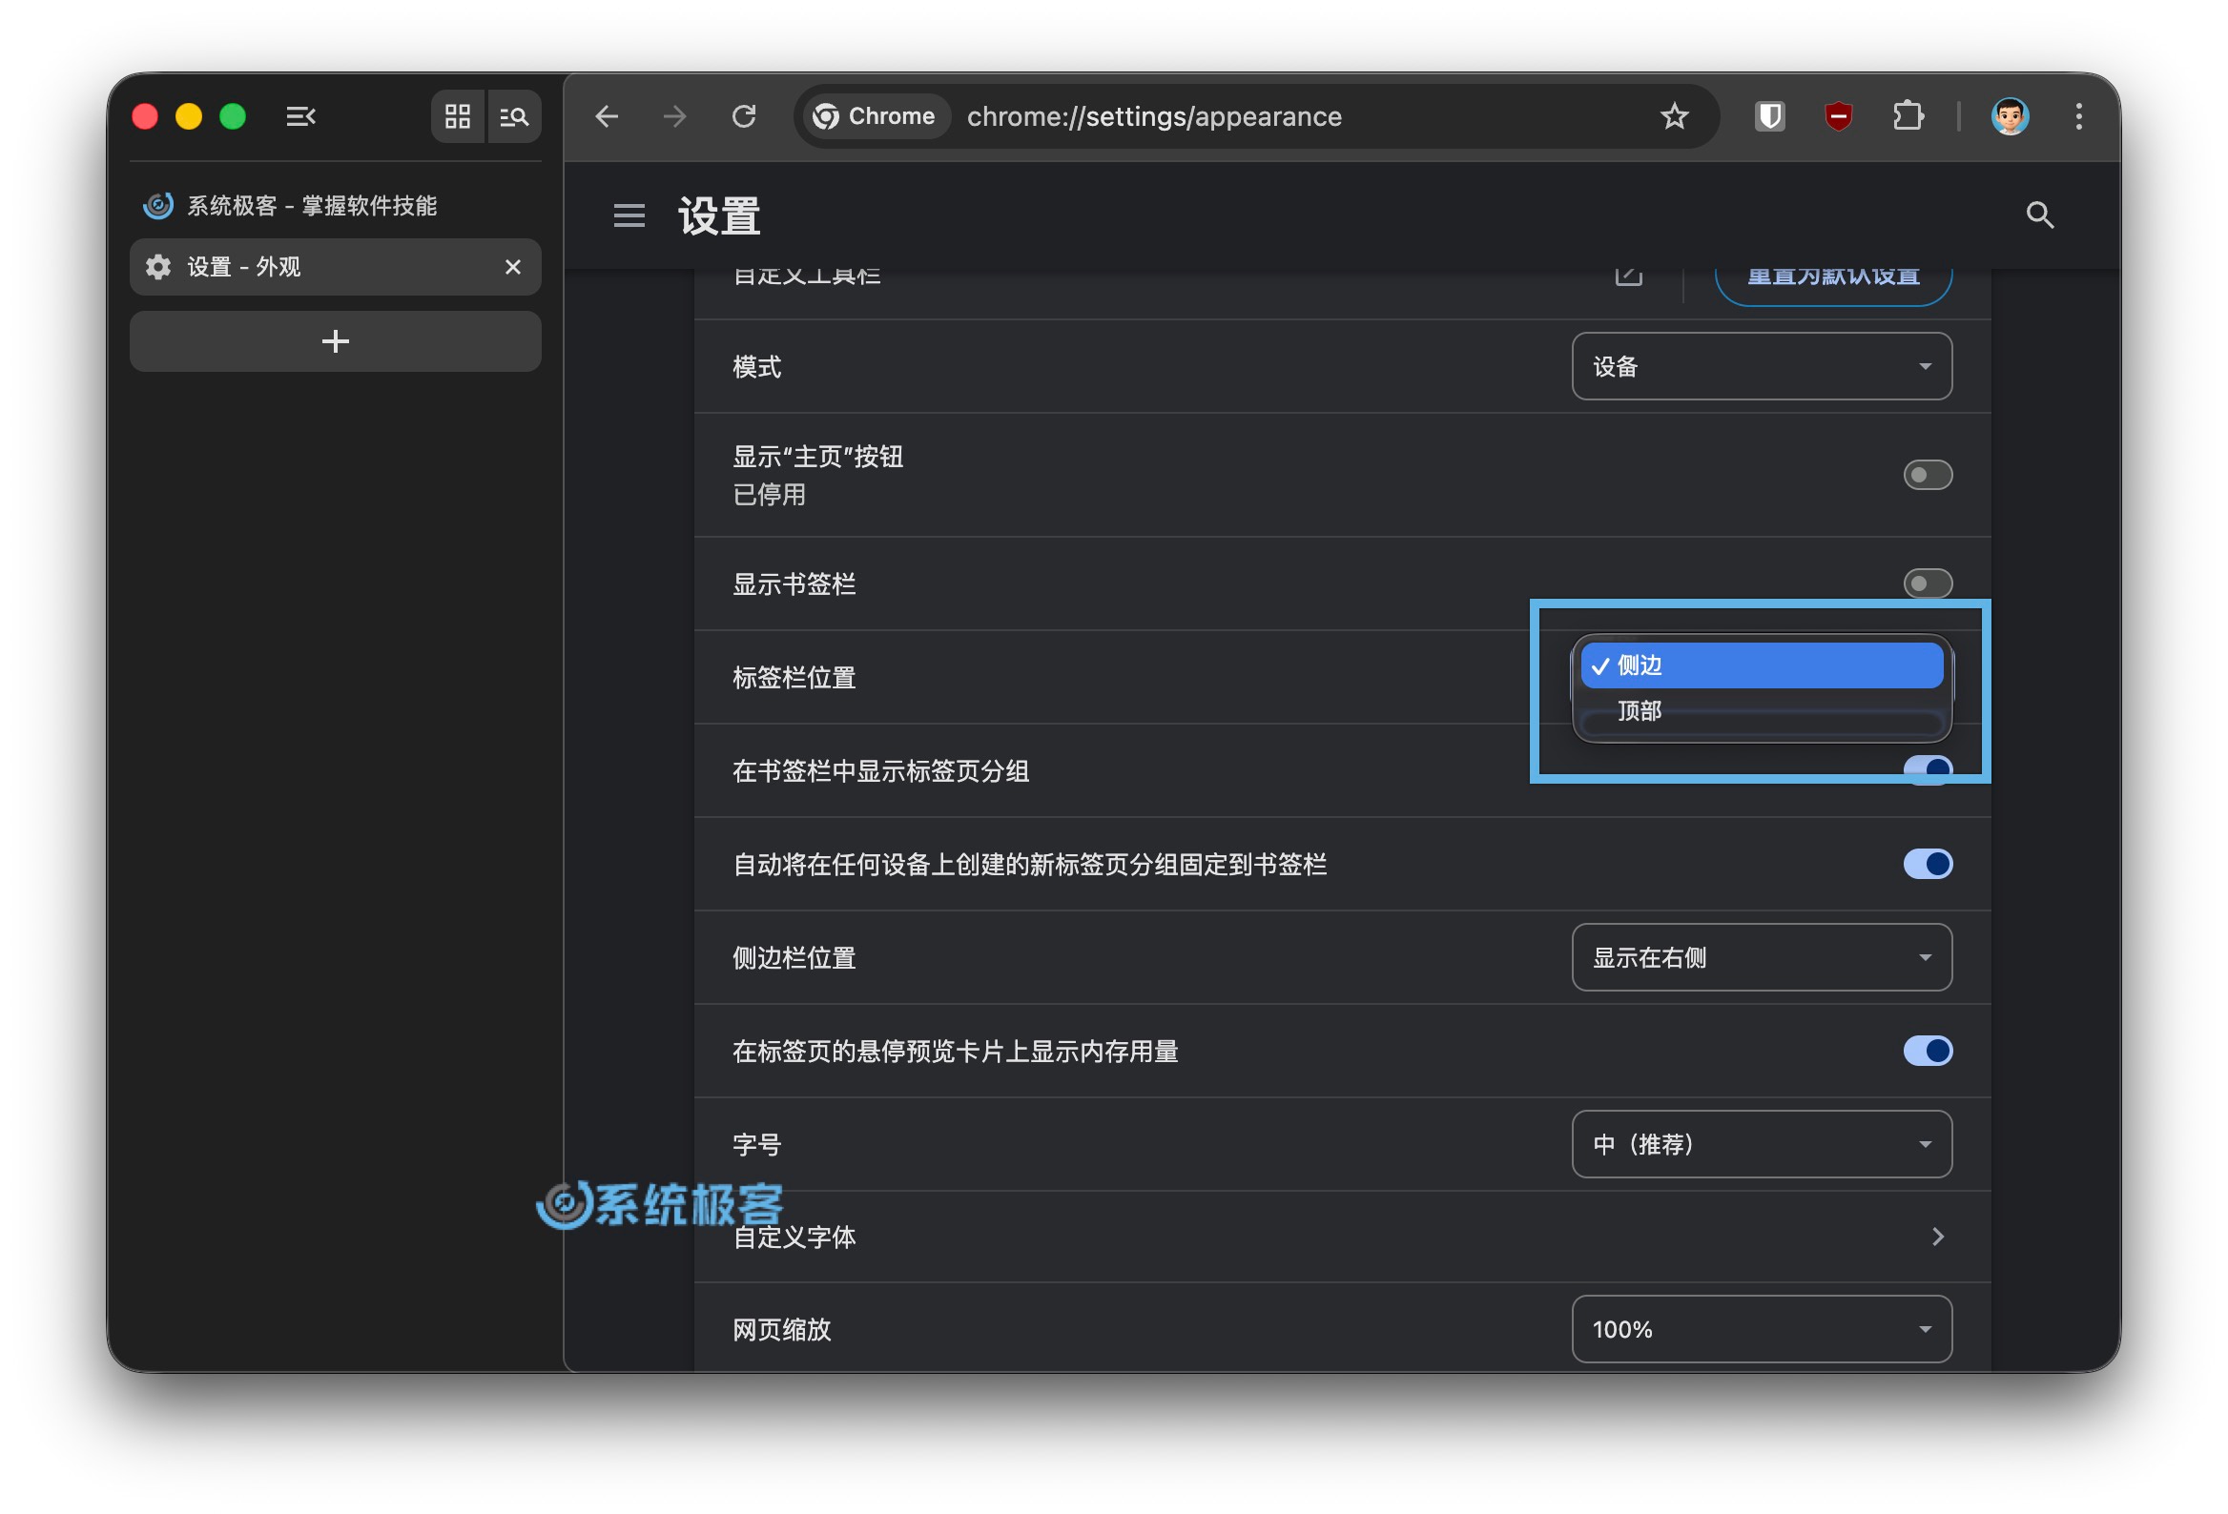Bookmark this page with star icon
2228x1514 pixels.
click(1674, 117)
